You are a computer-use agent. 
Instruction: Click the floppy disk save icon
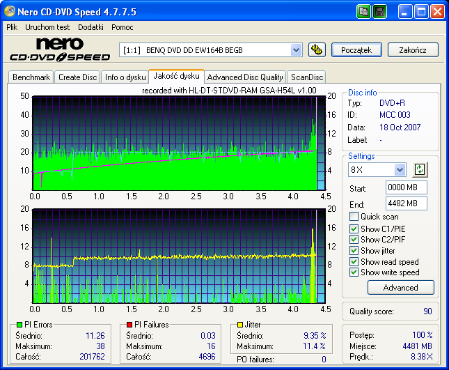tap(380, 12)
